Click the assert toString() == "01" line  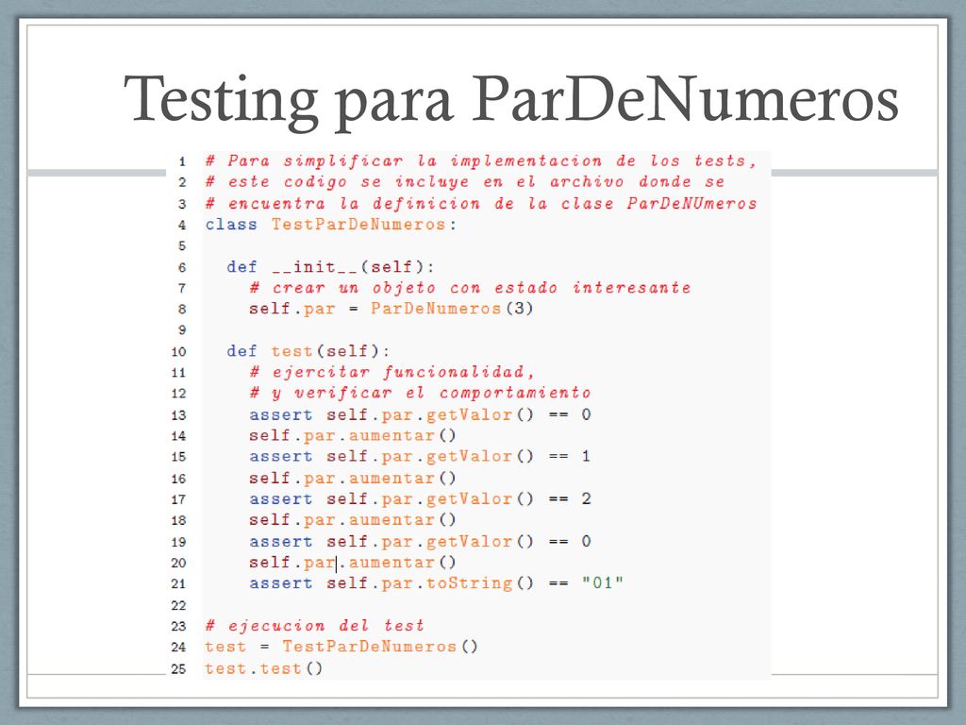click(x=436, y=583)
